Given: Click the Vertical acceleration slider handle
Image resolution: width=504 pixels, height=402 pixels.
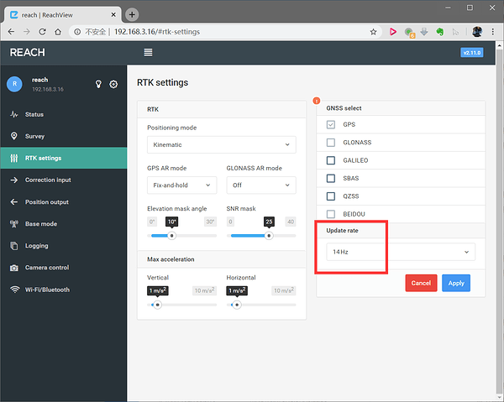Looking at the screenshot, I should pos(158,305).
